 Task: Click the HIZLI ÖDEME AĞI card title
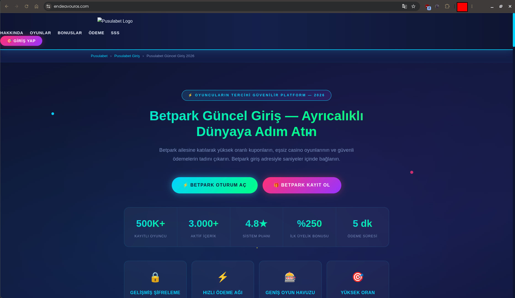(223, 292)
